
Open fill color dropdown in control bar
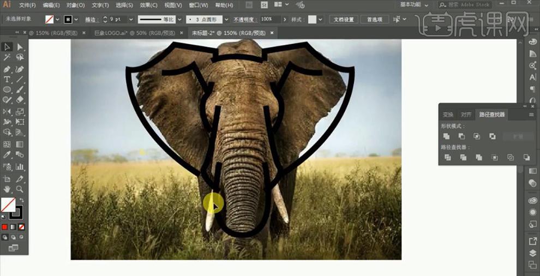tap(57, 20)
